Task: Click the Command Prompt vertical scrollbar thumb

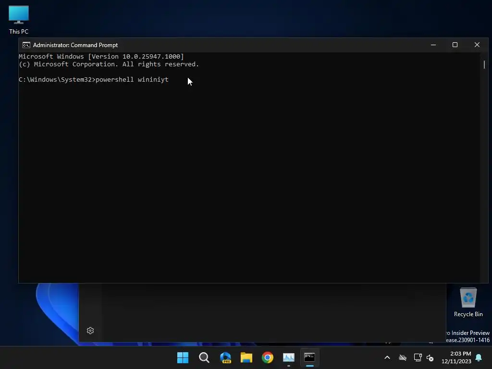Action: pos(484,64)
